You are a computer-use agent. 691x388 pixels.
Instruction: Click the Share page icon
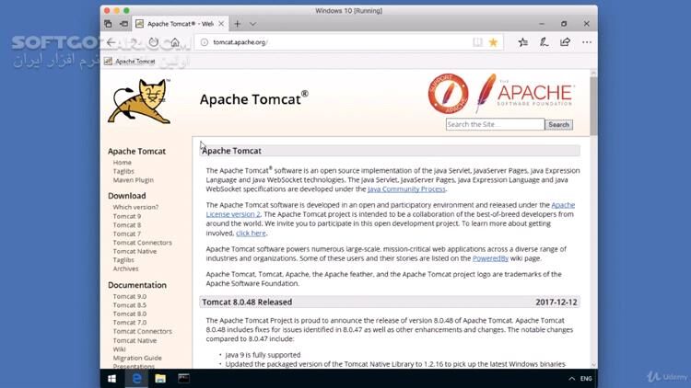click(564, 42)
